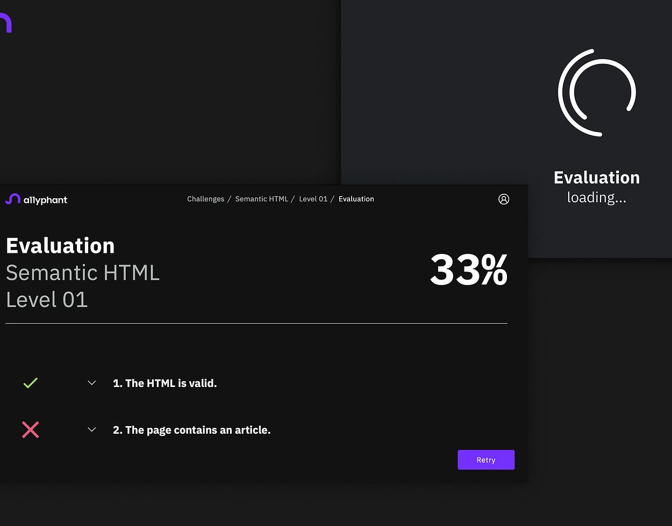Screen dimensions: 672x526
Task: Select the Evaluation breadcrumb item
Action: 356,199
